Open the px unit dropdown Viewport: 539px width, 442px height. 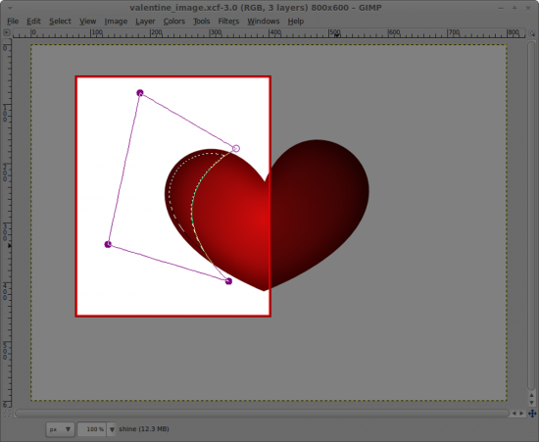(60, 429)
